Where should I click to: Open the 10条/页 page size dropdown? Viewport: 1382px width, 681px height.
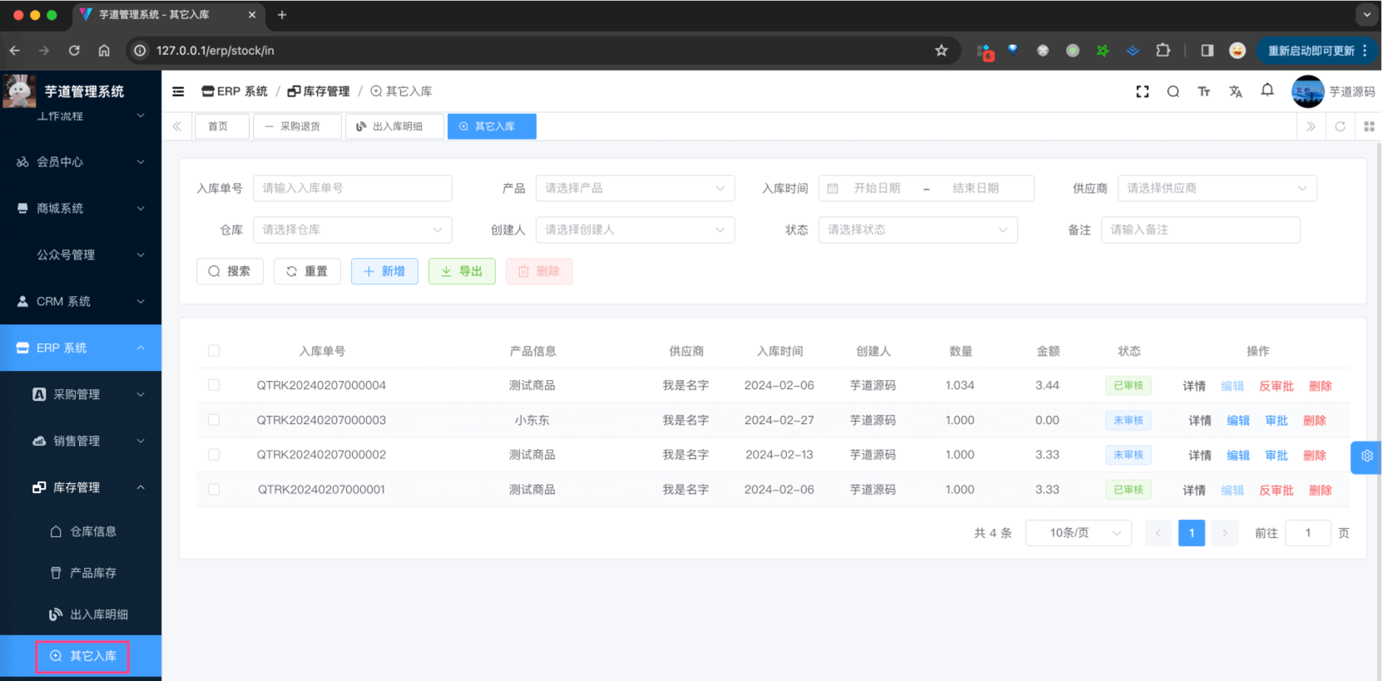(1078, 533)
